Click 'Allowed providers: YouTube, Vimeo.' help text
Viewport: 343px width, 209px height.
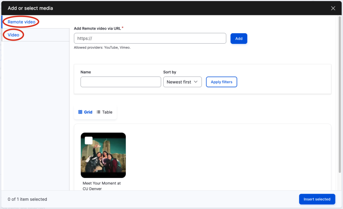pyautogui.click(x=102, y=48)
